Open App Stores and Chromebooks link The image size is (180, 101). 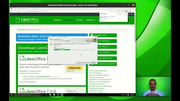[100, 82]
